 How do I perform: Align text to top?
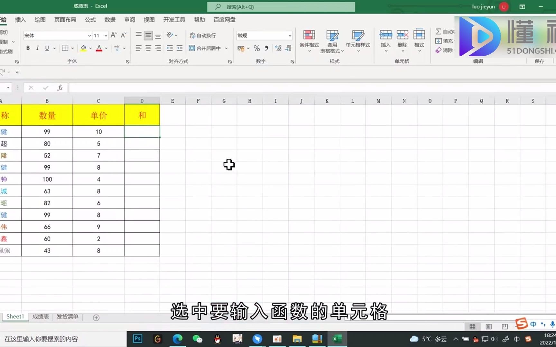(x=138, y=35)
